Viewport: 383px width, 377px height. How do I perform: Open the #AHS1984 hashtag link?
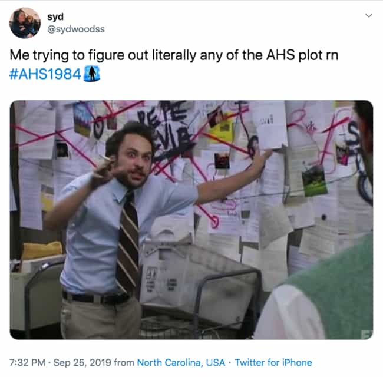point(45,74)
